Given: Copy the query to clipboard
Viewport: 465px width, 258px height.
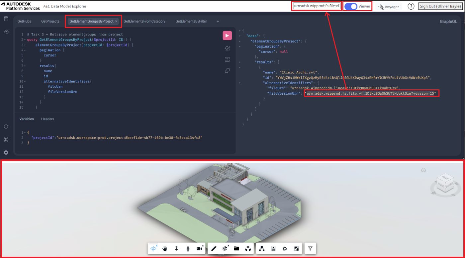Looking at the screenshot, I should [227, 70].
